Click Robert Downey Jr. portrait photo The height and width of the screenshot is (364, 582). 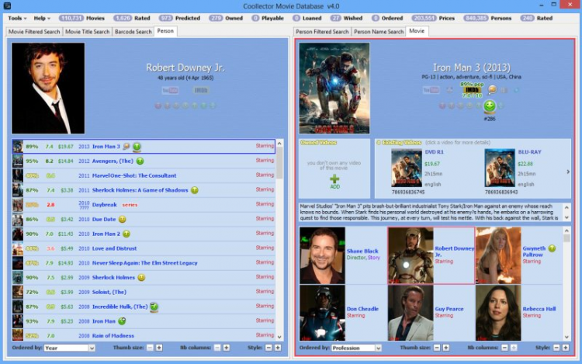click(x=48, y=88)
